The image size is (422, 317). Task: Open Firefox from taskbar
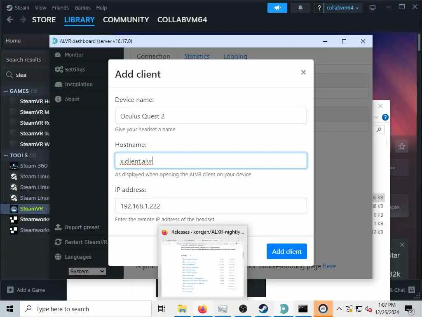tap(202, 309)
